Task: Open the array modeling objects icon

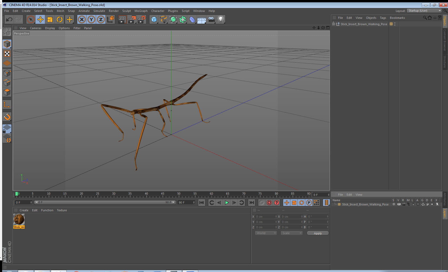Action: click(x=183, y=19)
